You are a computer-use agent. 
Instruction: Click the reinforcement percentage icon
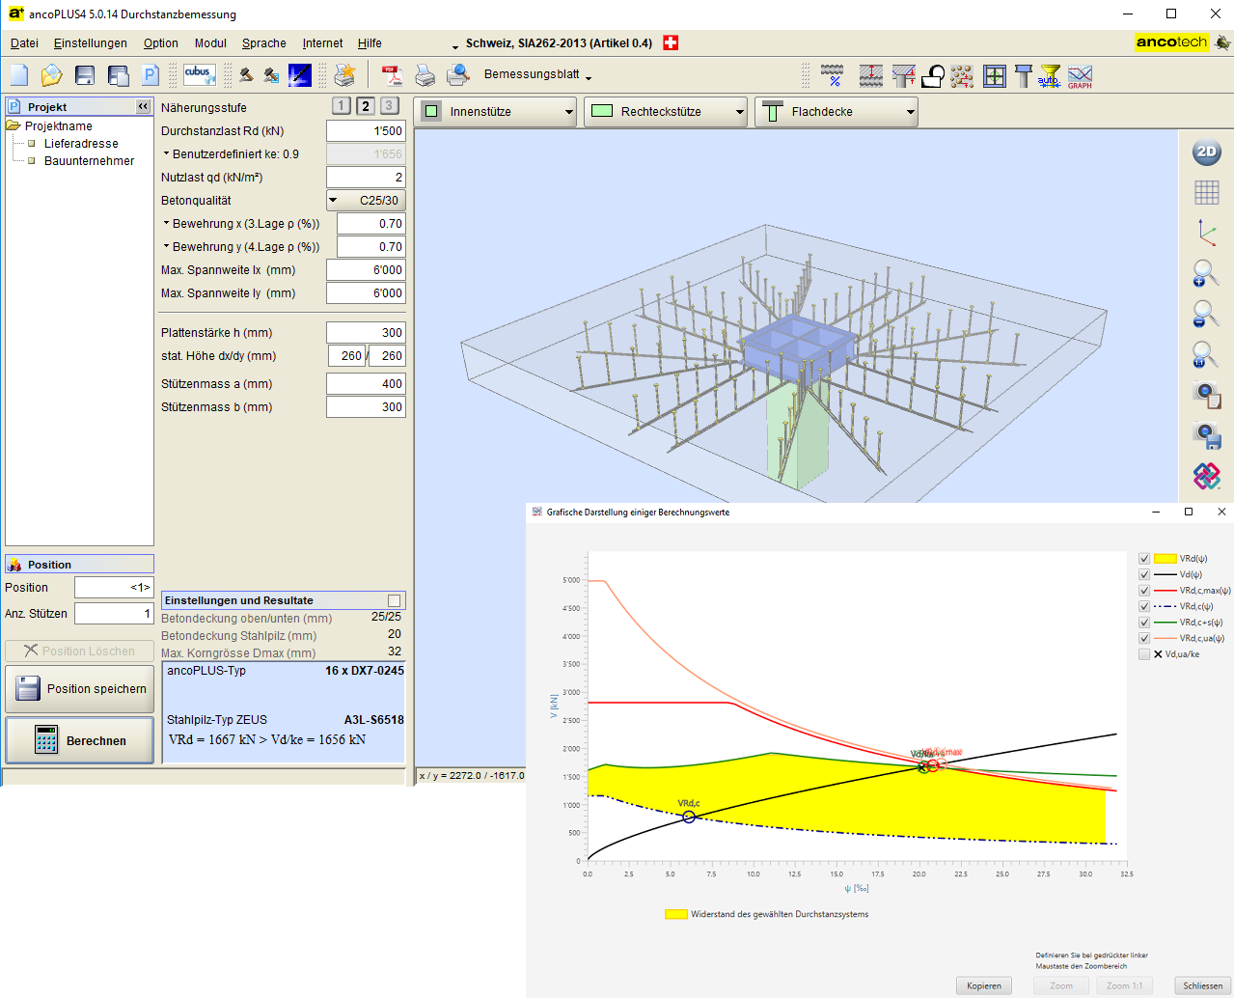[x=832, y=76]
